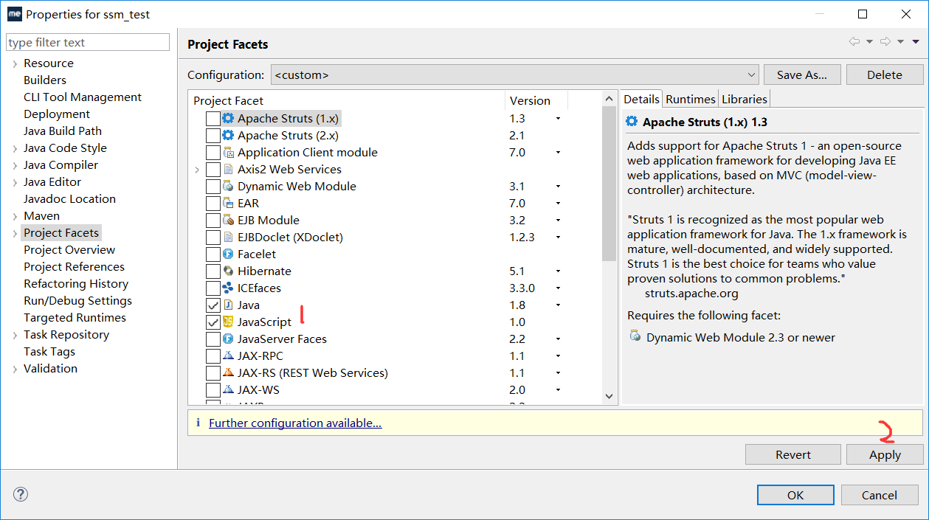Enable the Apache Struts (2.x) checkbox
This screenshot has height=520, width=929.
point(213,135)
